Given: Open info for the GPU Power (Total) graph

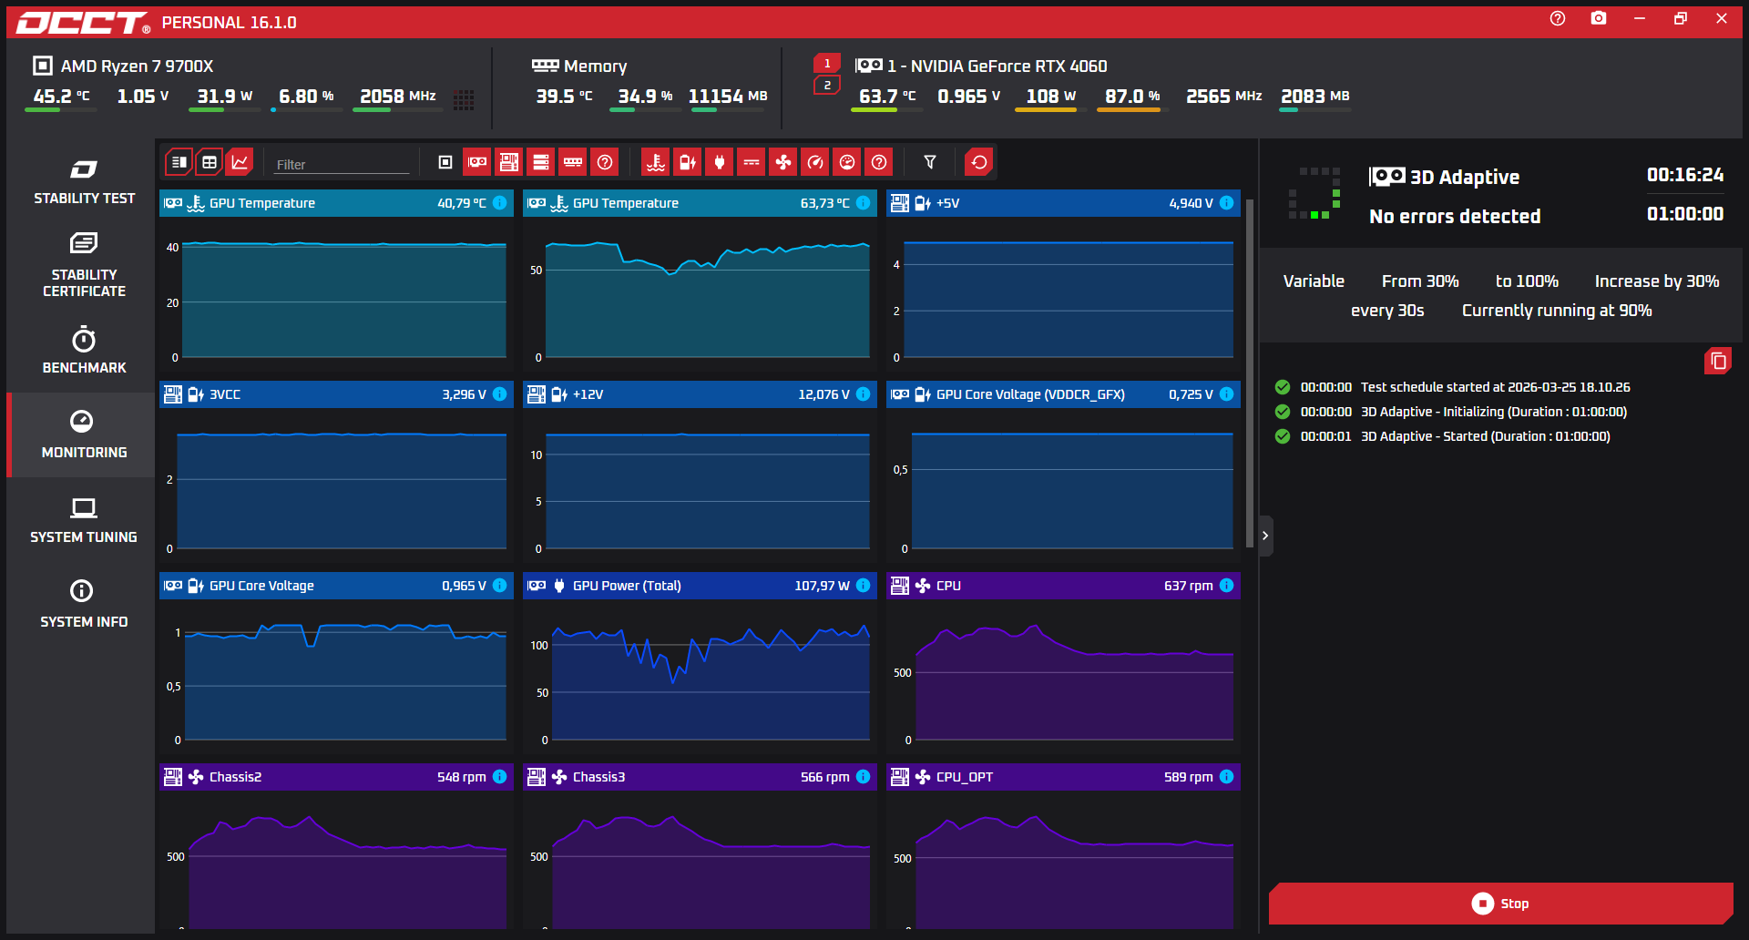Looking at the screenshot, I should (x=863, y=586).
